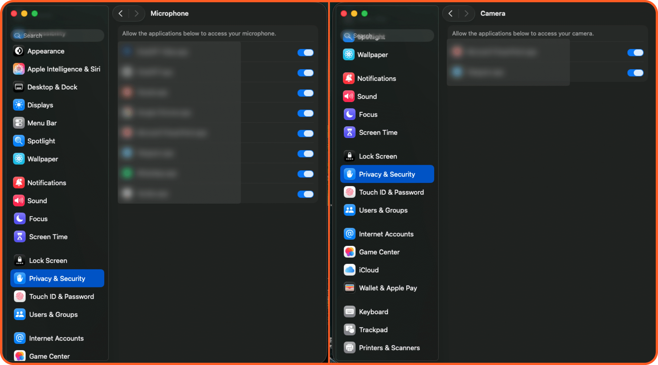
Task: Click the forward chevron next to Microphone title
Action: [x=136, y=13]
